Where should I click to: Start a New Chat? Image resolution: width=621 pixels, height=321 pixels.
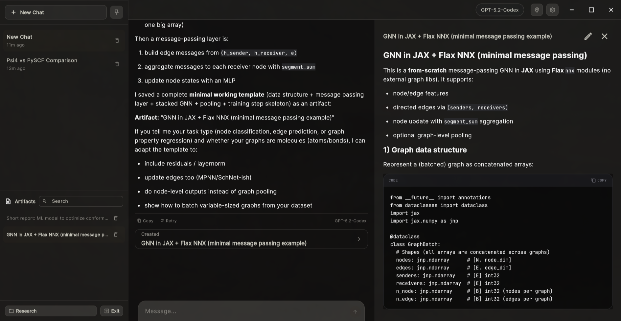(x=56, y=12)
